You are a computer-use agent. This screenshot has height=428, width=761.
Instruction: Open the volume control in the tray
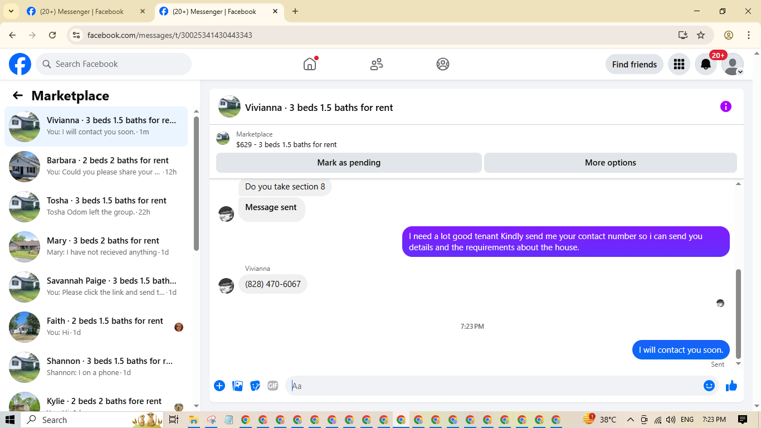pos(671,420)
